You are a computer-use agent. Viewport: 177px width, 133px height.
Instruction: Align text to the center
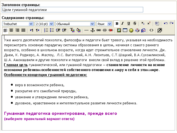[12, 30]
